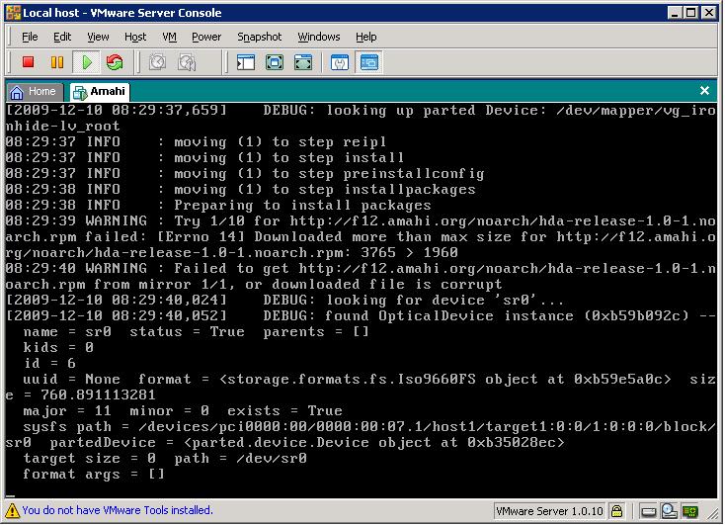The height and width of the screenshot is (525, 725).
Task: Click the CD-ROM device icon in status bar
Action: [x=669, y=510]
